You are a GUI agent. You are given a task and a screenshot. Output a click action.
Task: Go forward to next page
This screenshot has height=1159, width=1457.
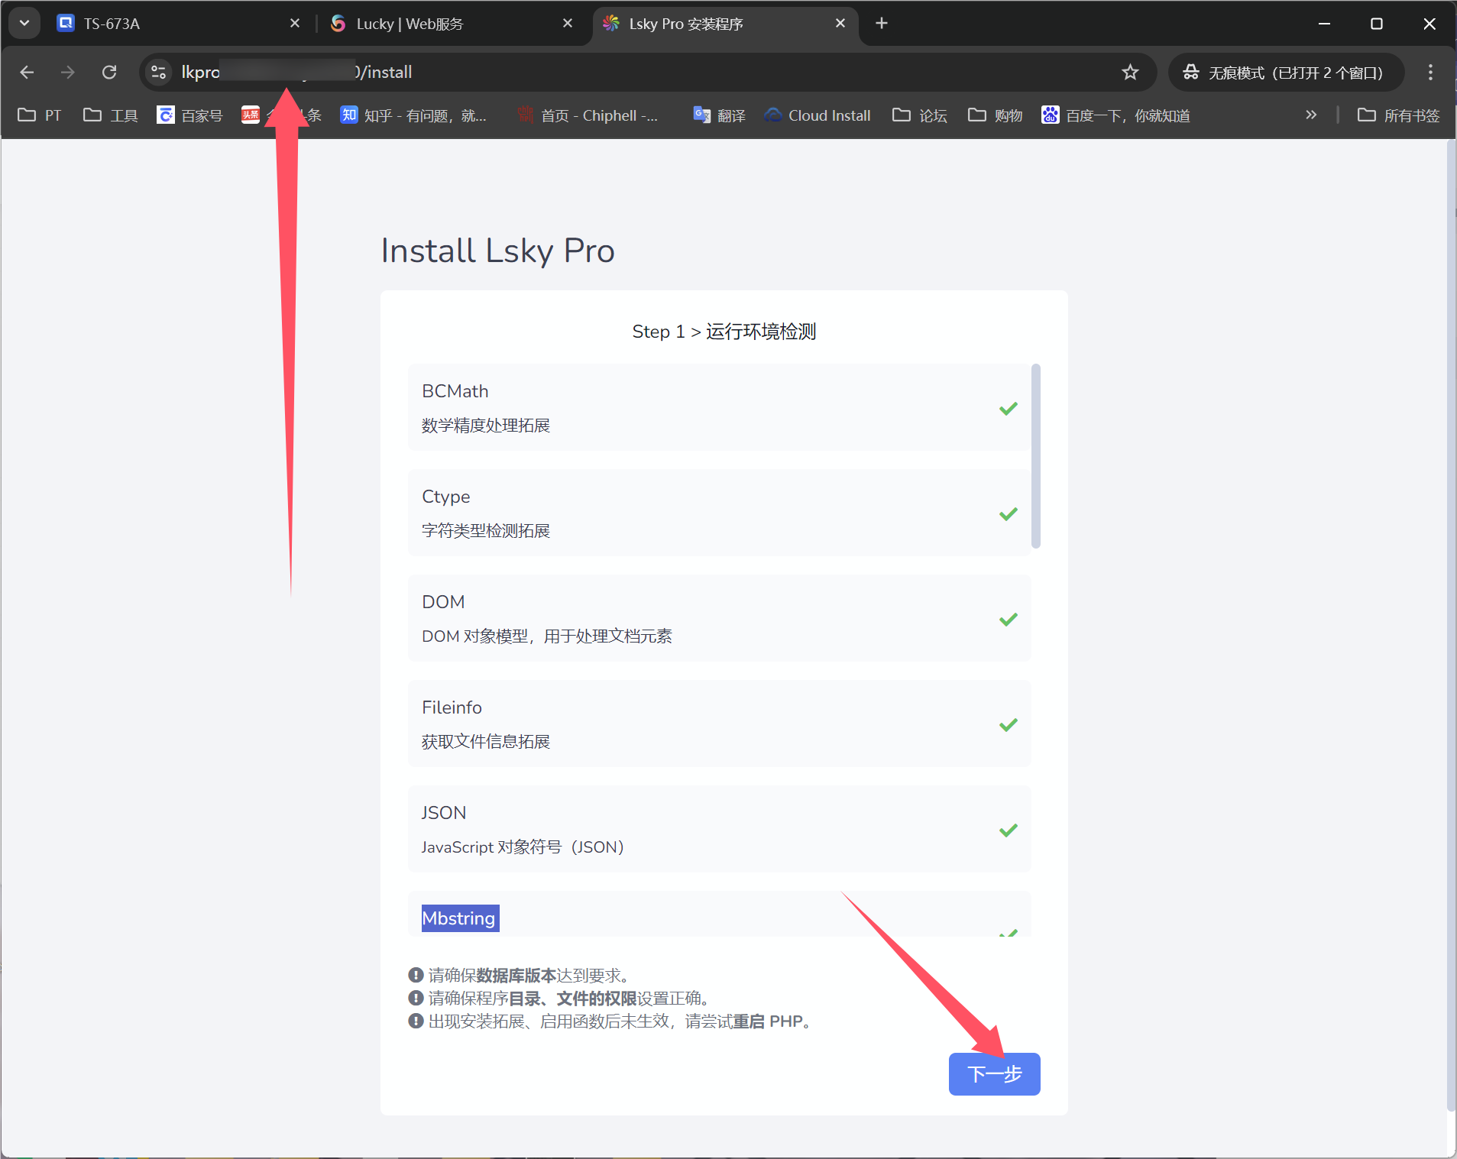point(68,72)
